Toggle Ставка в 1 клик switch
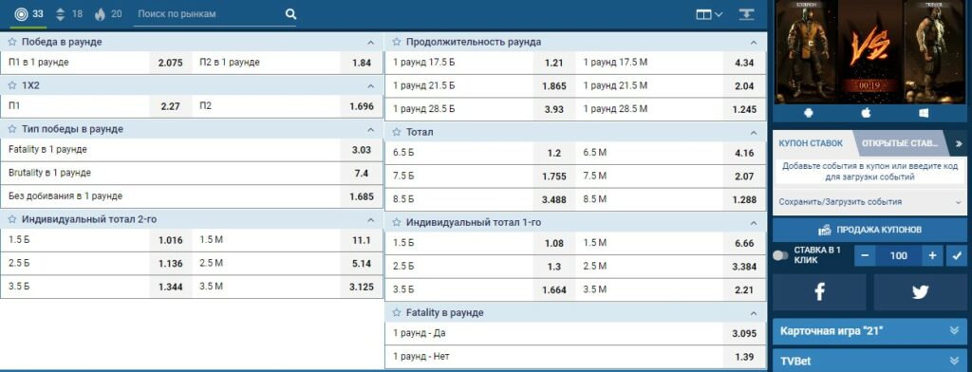This screenshot has width=972, height=372. click(780, 255)
